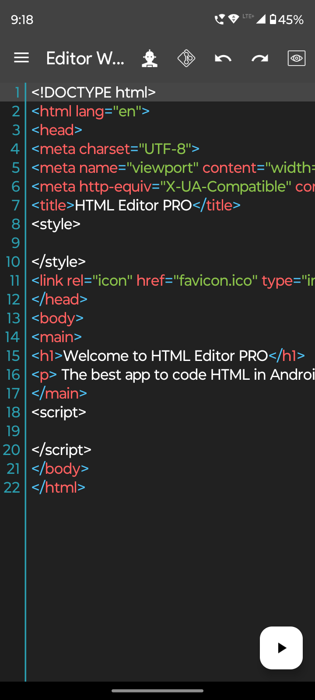Tap the opening <head> tag

pos(57,130)
